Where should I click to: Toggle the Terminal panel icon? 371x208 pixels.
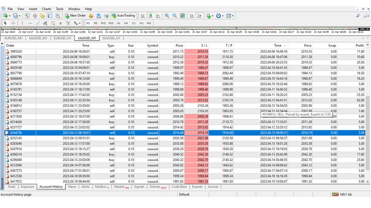coord(50,16)
